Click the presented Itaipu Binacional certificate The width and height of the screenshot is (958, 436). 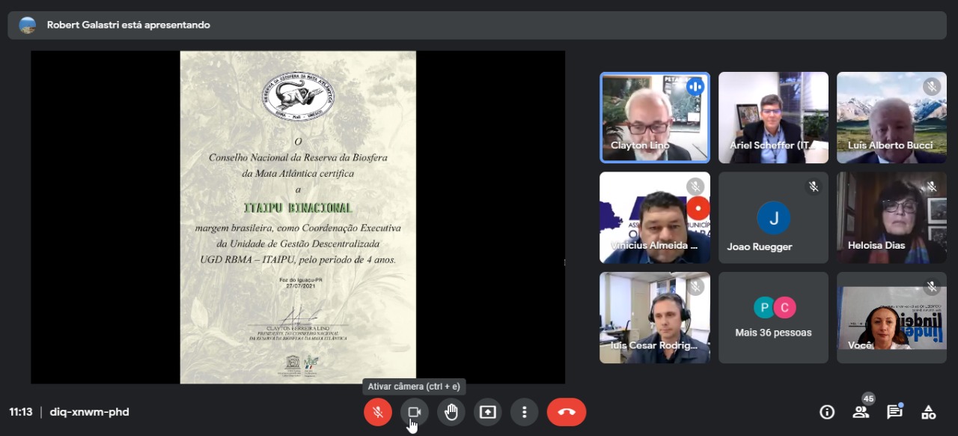coord(298,217)
